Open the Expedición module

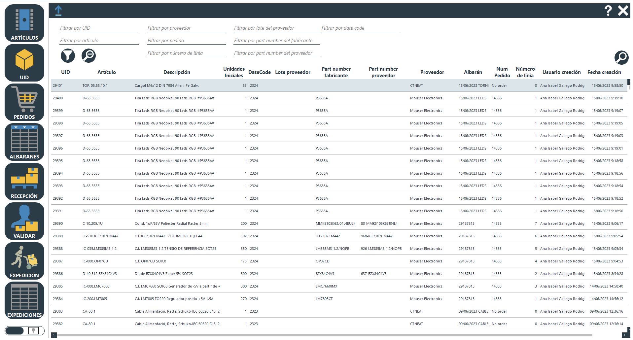[24, 261]
